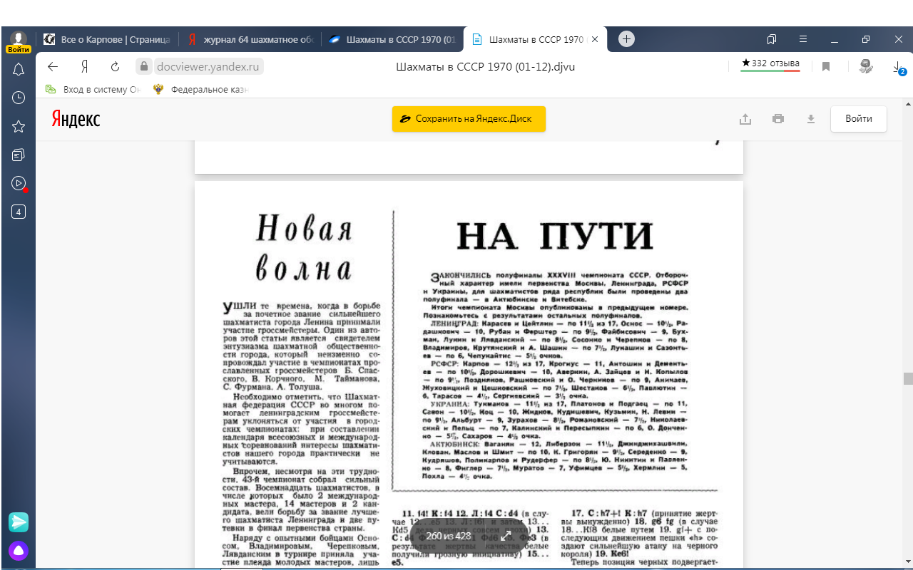Share the document via upload icon
The image size is (913, 570).
[745, 119]
